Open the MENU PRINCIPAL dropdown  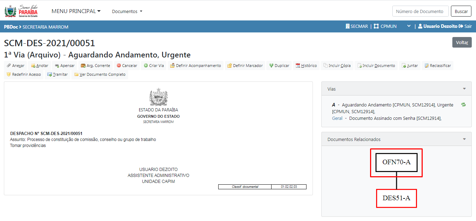click(76, 11)
